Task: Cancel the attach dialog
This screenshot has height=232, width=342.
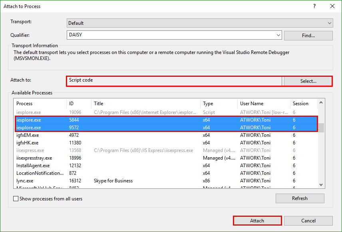Action: point(308,221)
